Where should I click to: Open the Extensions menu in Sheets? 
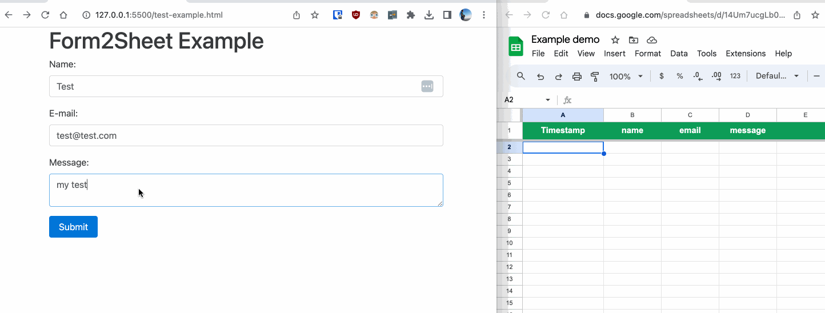point(746,54)
